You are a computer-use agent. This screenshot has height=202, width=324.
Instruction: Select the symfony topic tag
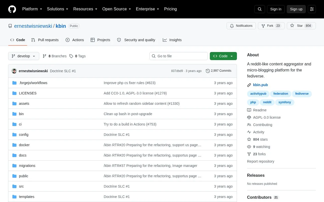click(285, 102)
